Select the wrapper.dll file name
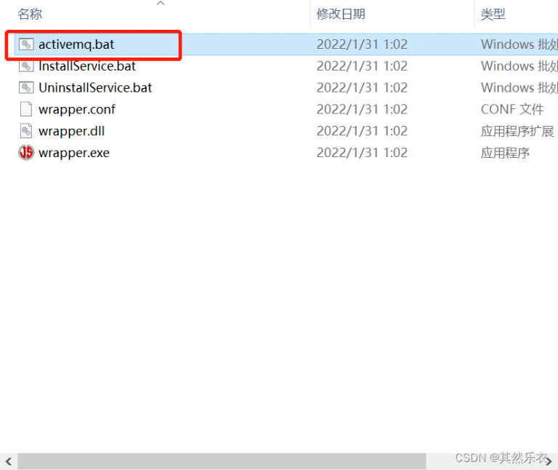This screenshot has height=470, width=558. coord(71,132)
